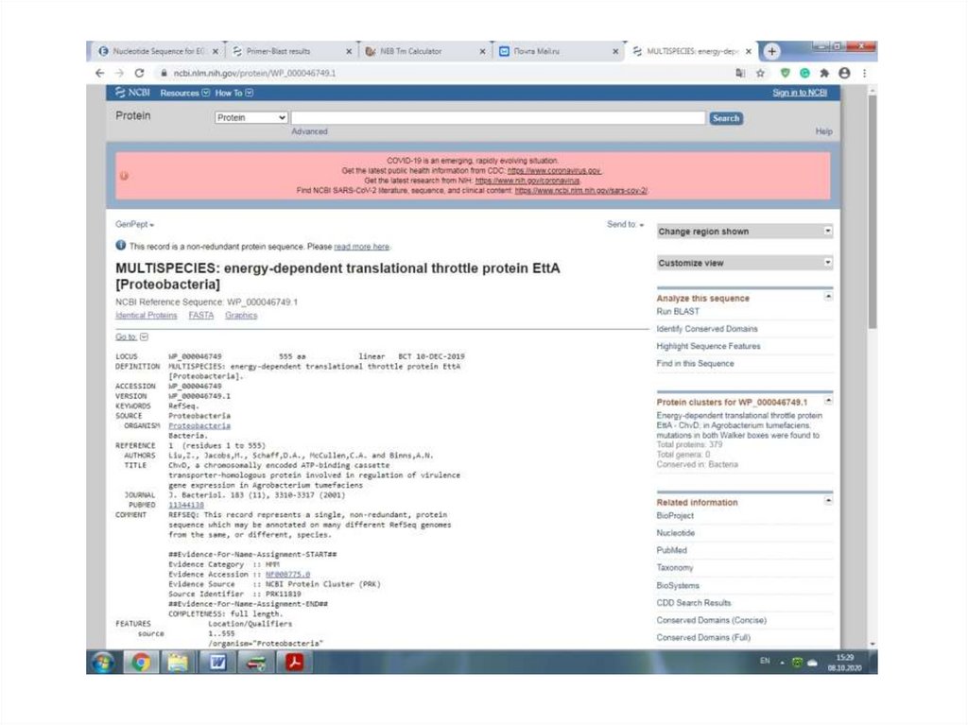Open the translate page icon
Screen dimensions: 968x725
740,73
